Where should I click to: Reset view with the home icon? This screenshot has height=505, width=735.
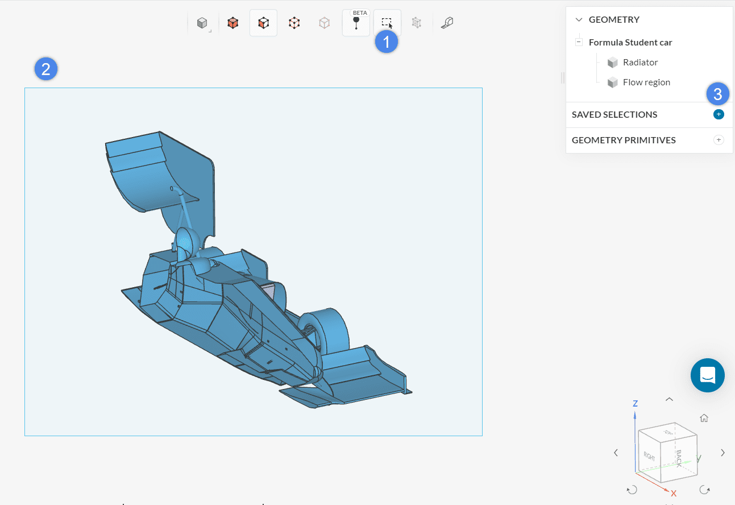tap(704, 419)
